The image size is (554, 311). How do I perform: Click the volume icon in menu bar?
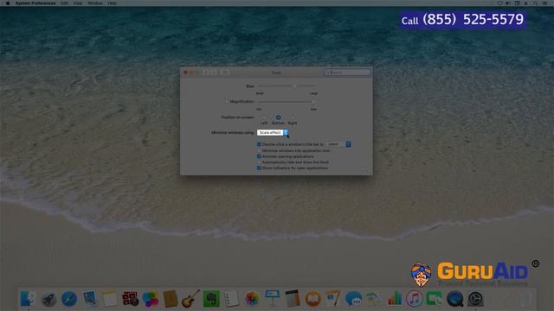[x=508, y=3]
